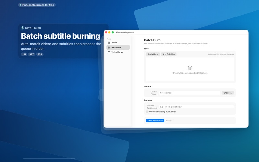Click the Tools sidebar header
The height and width of the screenshot is (162, 259).
tap(109, 39)
